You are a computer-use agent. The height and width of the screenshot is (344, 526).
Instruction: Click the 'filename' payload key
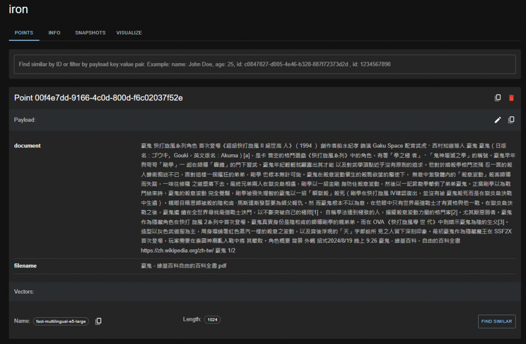pos(25,266)
